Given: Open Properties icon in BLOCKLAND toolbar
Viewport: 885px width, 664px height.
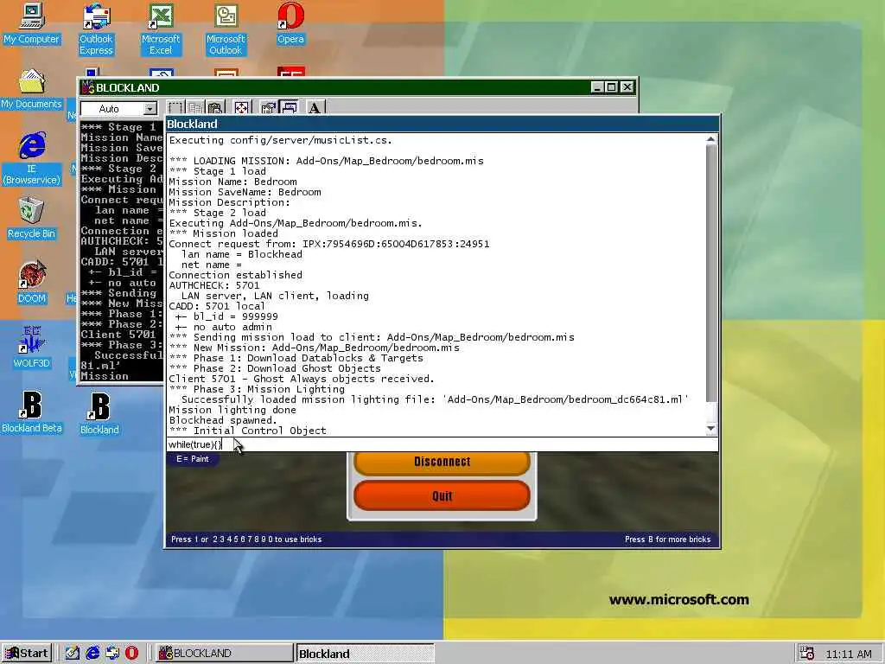Looking at the screenshot, I should [268, 108].
